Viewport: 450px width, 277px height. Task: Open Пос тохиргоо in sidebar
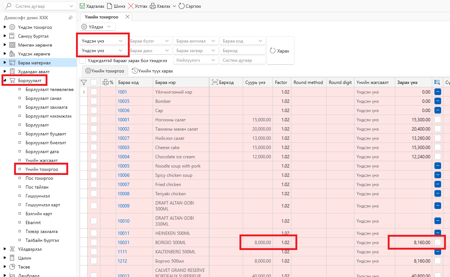tap(39, 178)
